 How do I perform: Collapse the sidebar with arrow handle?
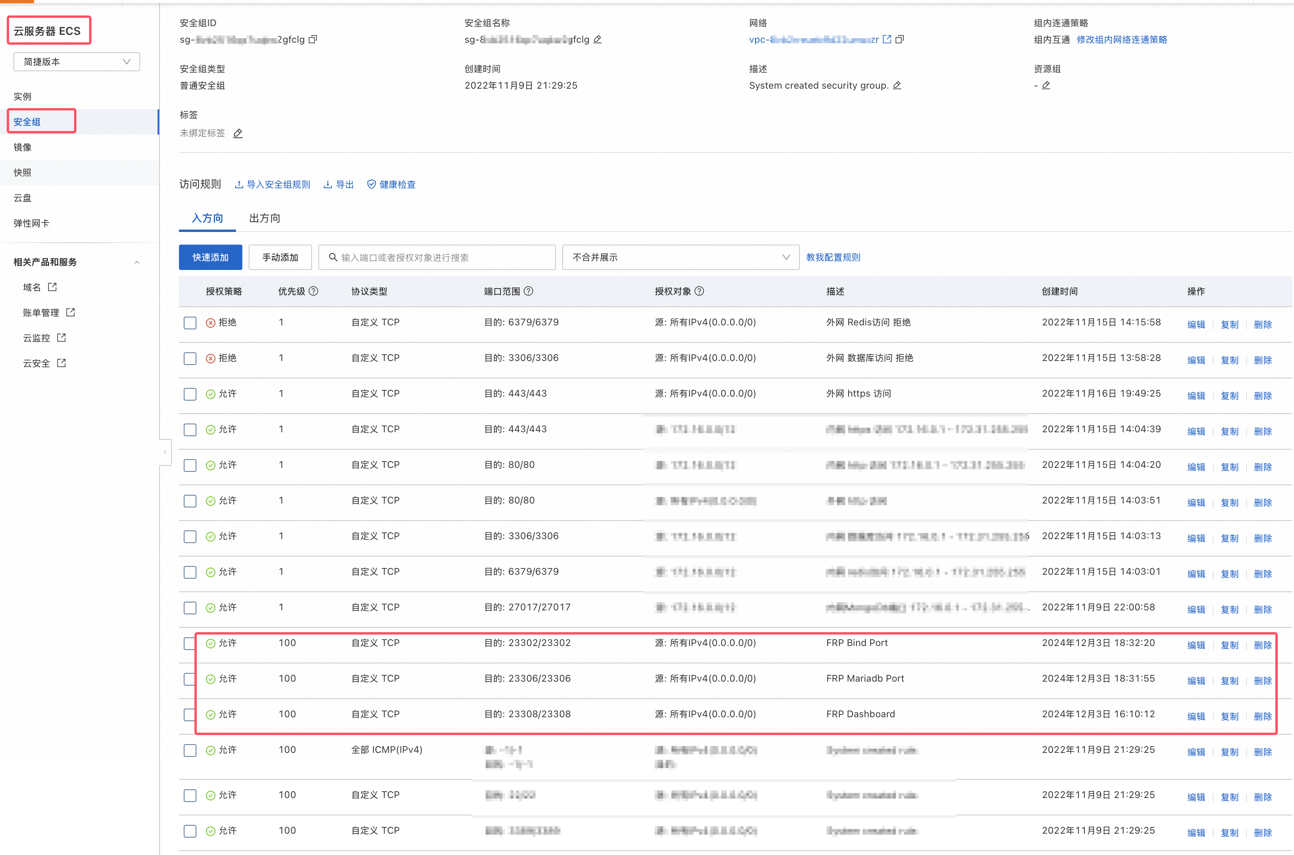tap(165, 452)
